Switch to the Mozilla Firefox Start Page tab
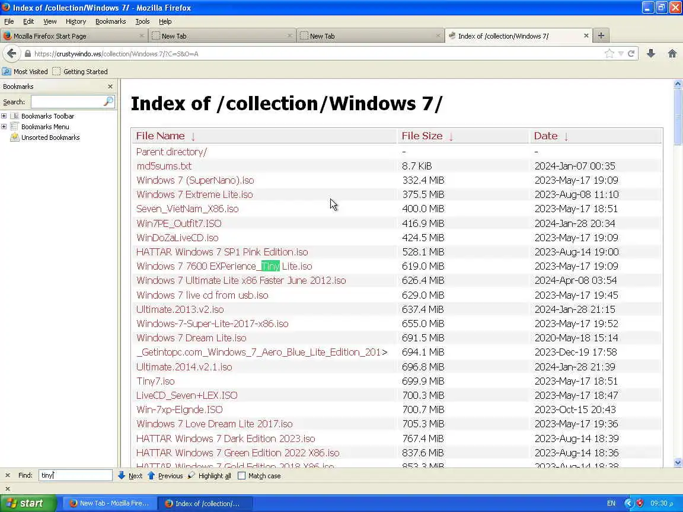 pyautogui.click(x=74, y=36)
